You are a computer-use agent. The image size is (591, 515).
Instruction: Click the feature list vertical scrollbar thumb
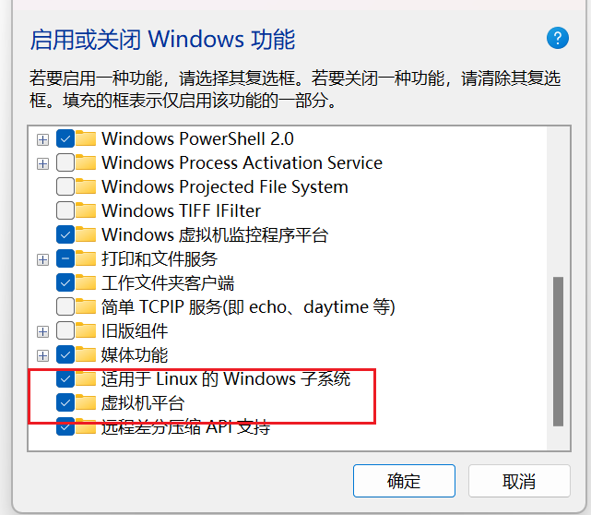tap(557, 351)
